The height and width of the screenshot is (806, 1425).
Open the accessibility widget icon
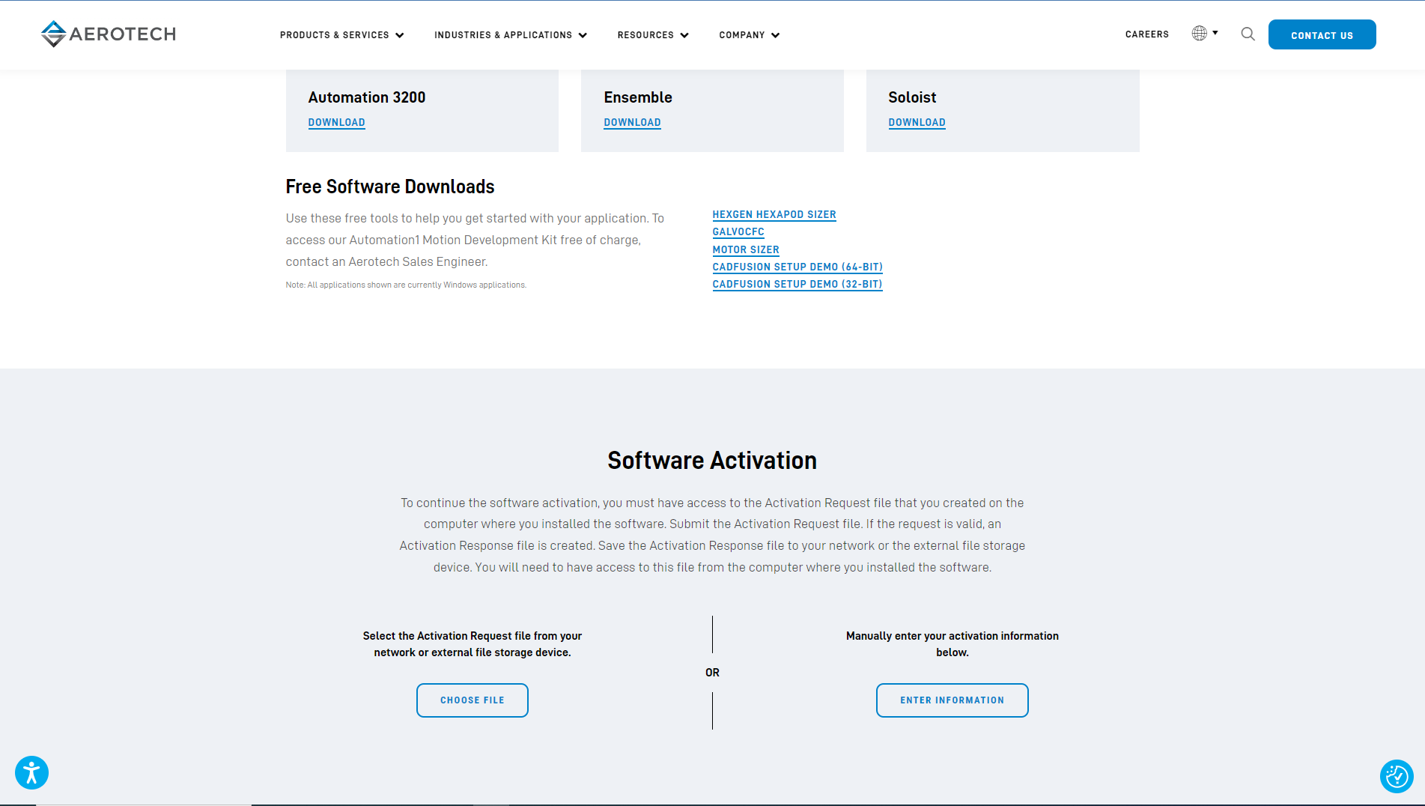[x=31, y=772]
